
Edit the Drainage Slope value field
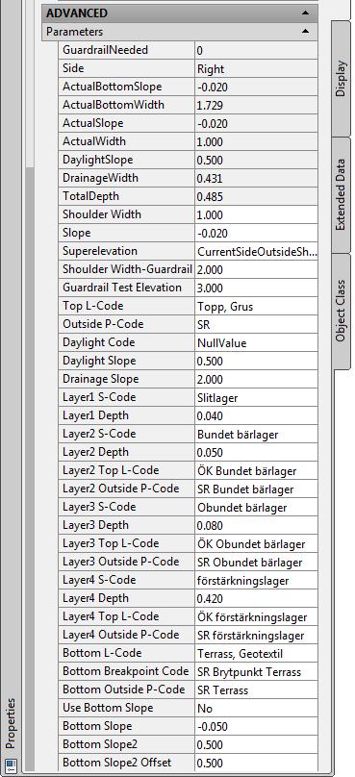[256, 380]
